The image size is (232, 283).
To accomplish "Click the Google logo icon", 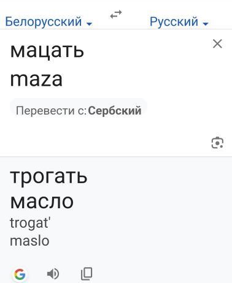I will [20, 274].
